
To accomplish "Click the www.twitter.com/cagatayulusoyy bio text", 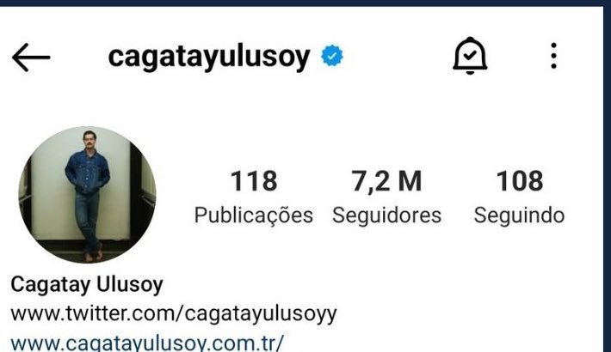I will [x=174, y=313].
